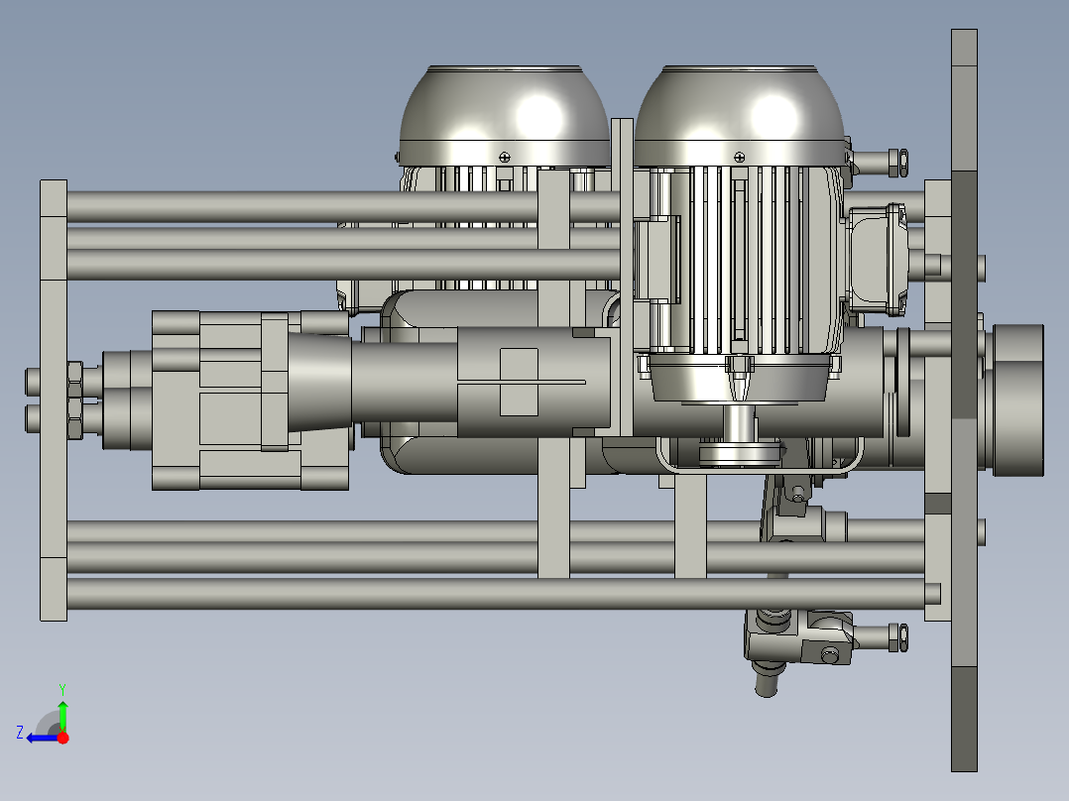1069x801 pixels.
Task: Select the right motor's domed fan cover
Action: pos(740,116)
